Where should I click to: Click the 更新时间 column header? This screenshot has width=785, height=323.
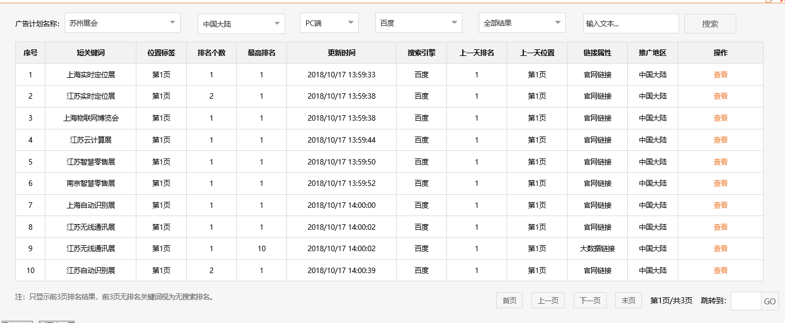click(341, 52)
